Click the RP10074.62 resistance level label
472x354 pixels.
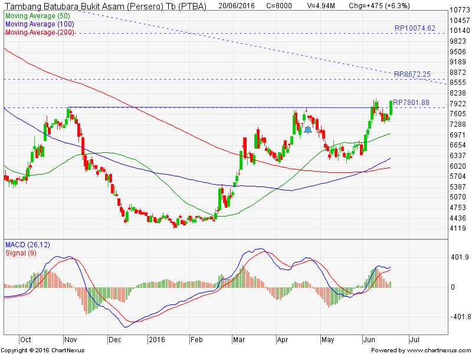tap(415, 28)
